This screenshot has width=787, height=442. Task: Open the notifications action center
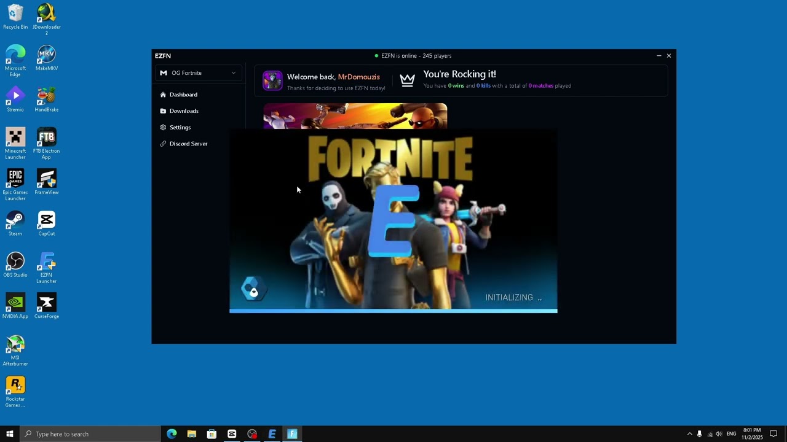[x=773, y=434]
